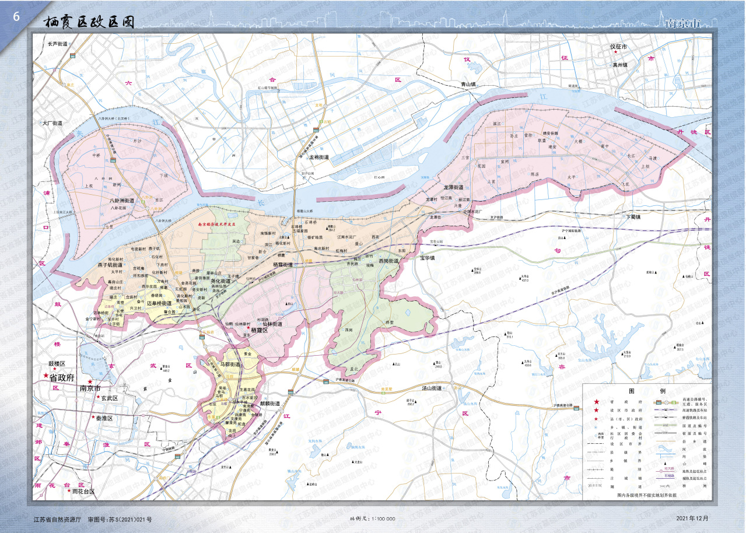746x533 pixels.
Task: Click the red star under 仪征市
Action: click(x=615, y=52)
